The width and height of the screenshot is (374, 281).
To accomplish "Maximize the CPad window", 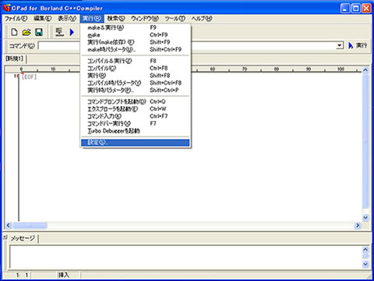I will click(x=355, y=9).
